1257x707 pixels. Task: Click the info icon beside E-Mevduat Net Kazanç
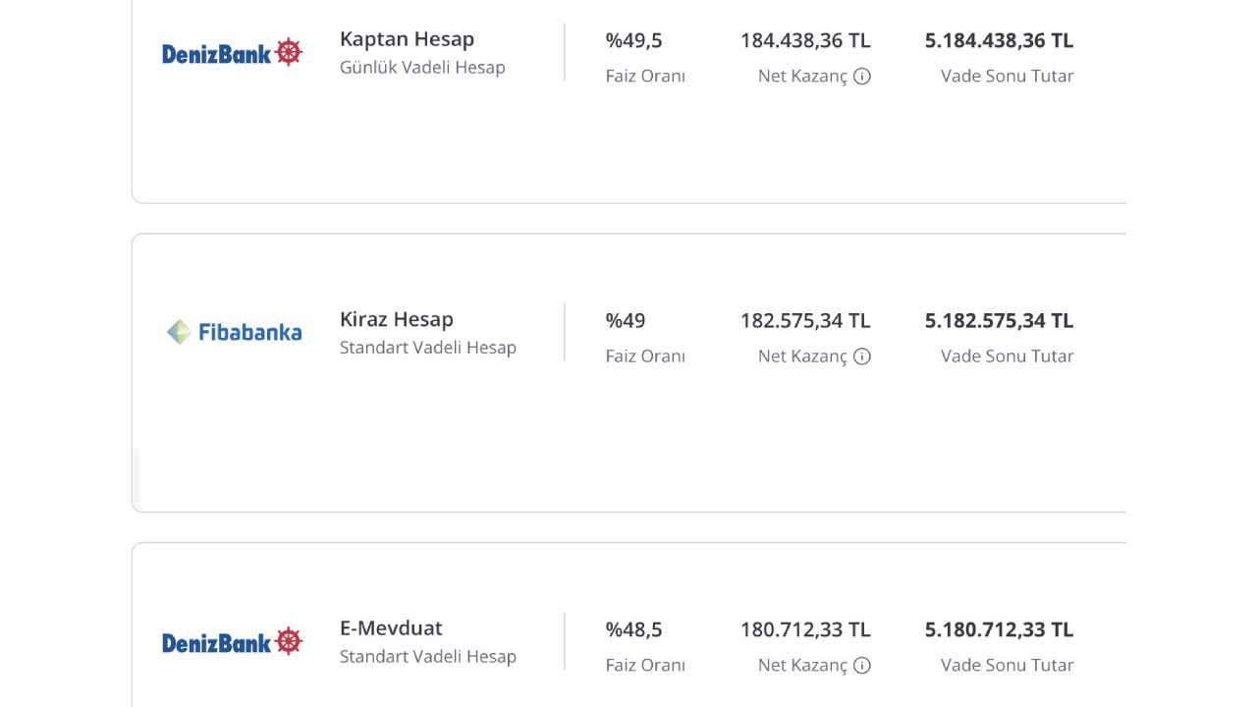862,666
